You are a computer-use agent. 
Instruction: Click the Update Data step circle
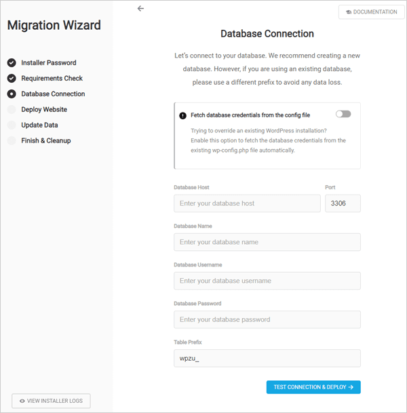tap(12, 125)
